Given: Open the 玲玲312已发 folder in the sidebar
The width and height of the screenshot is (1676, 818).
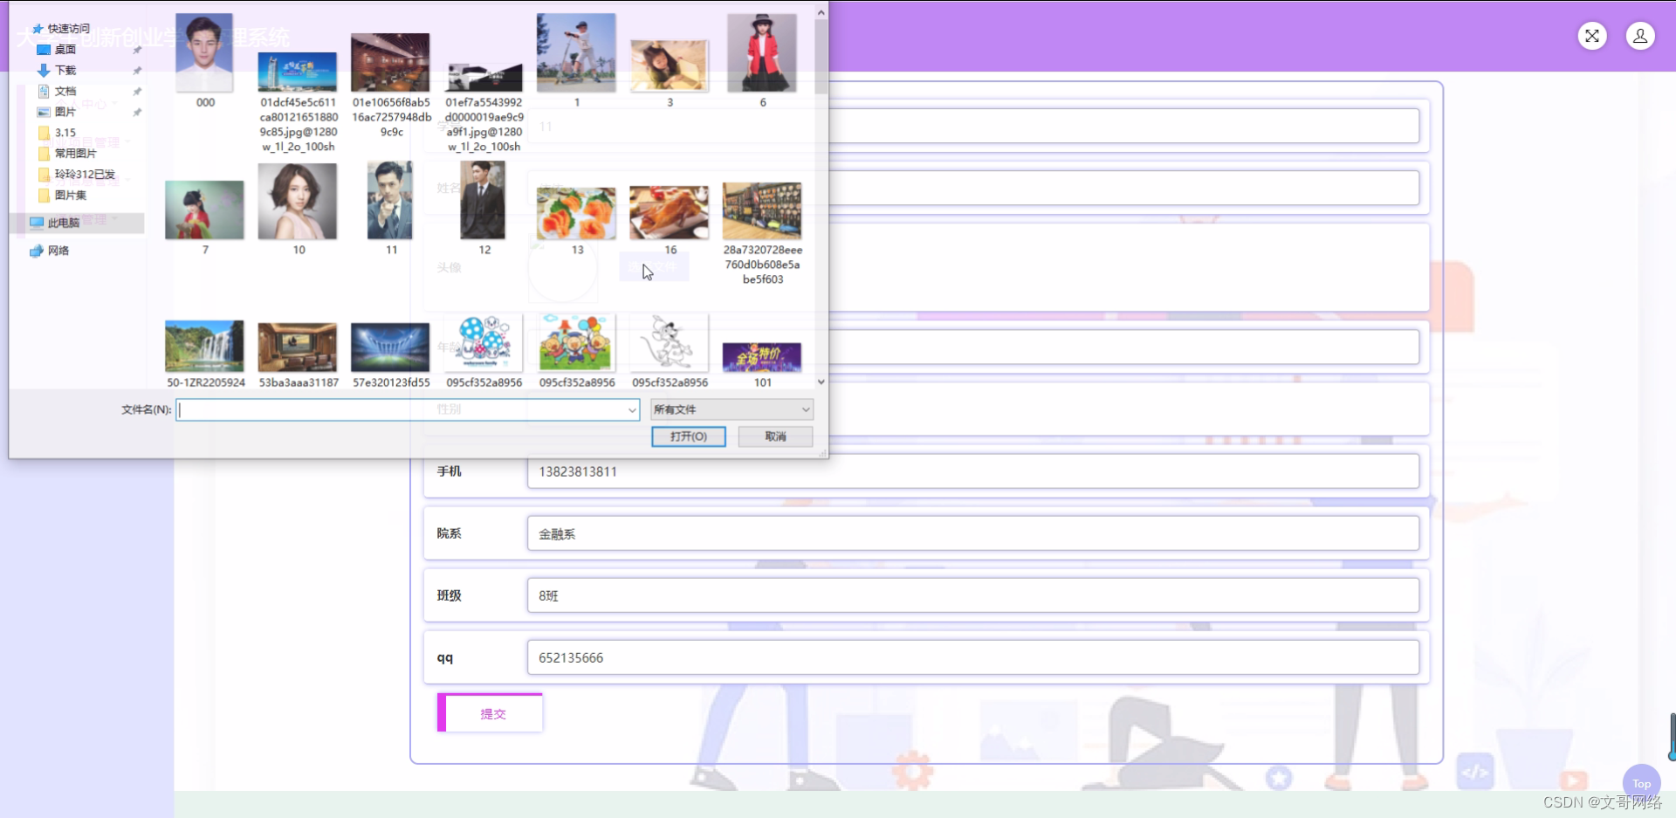Looking at the screenshot, I should pyautogui.click(x=77, y=175).
